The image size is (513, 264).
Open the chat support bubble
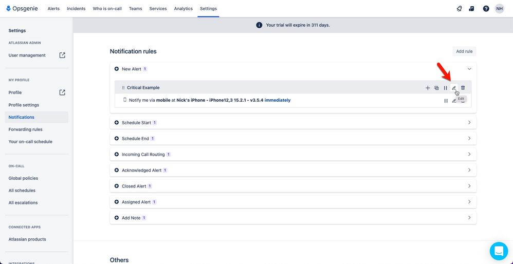499,251
